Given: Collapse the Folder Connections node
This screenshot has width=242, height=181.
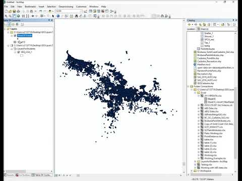Looking at the screenshot, I should (x=189, y=86).
